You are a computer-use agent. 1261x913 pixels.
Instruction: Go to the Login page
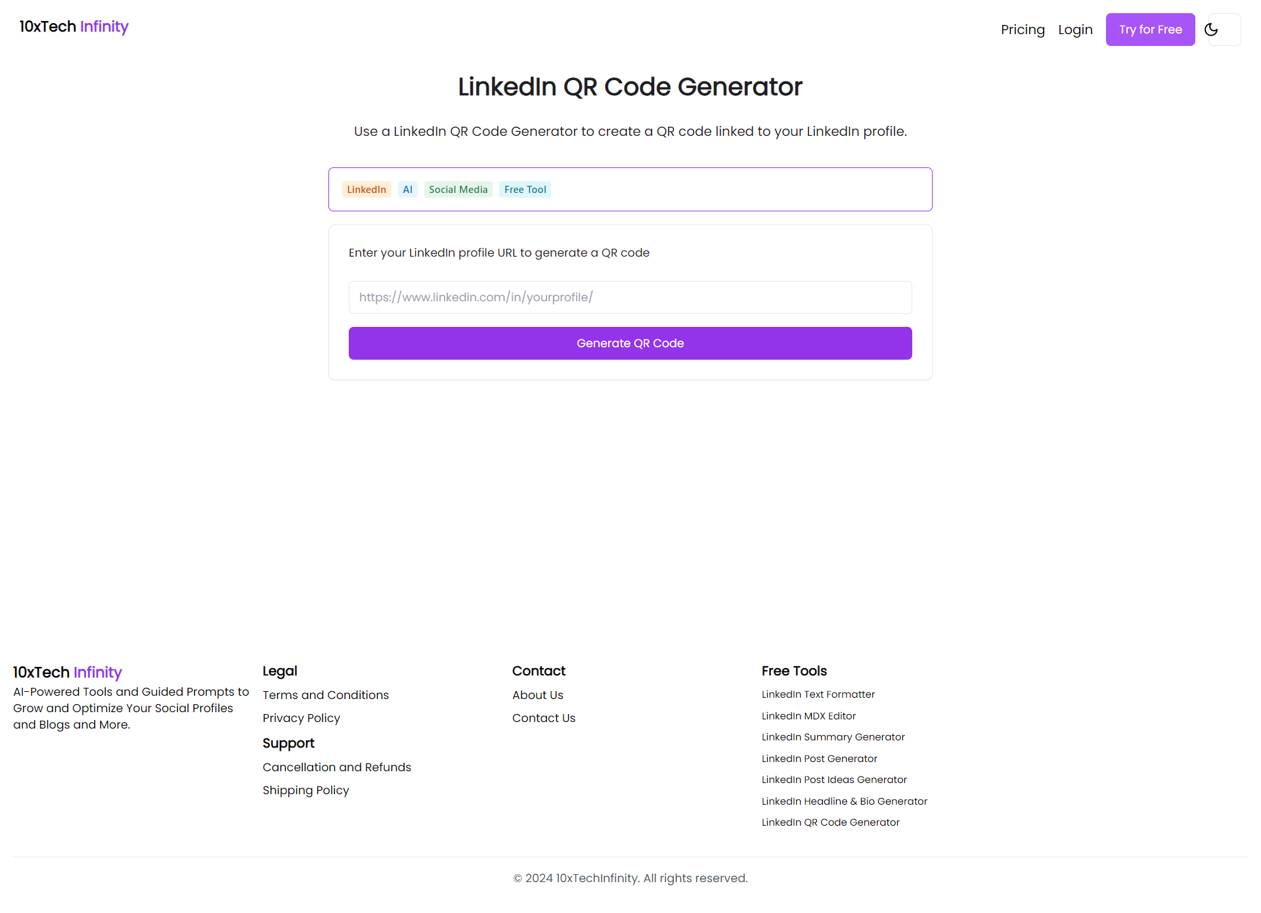point(1074,30)
